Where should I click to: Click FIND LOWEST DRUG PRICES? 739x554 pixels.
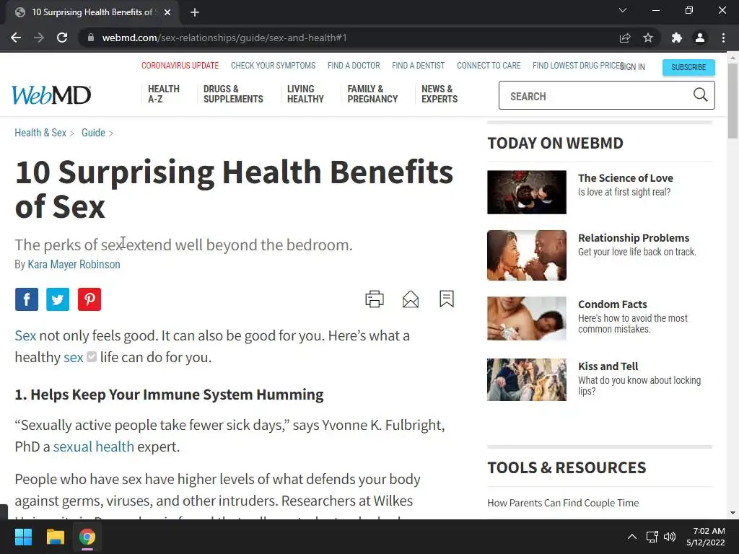pos(578,66)
